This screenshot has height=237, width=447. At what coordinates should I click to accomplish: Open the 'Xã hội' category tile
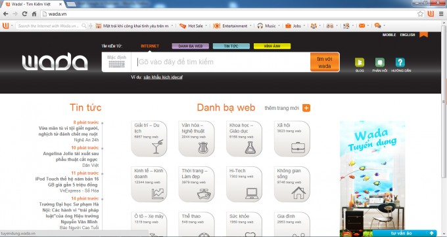point(292,139)
